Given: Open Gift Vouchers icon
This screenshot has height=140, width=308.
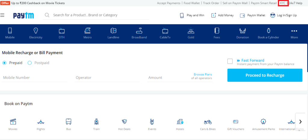Looking at the screenshot, I should pos(236,122).
